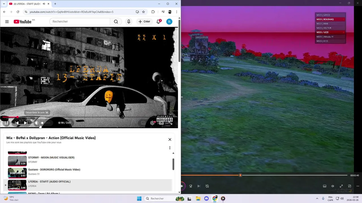Open YouTube player settings gear
Image resolution: width=362 pixels, height=203 pixels.
pos(152,123)
